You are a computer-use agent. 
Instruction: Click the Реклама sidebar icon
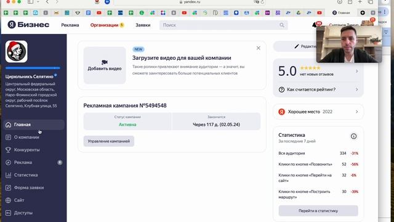pos(8,162)
